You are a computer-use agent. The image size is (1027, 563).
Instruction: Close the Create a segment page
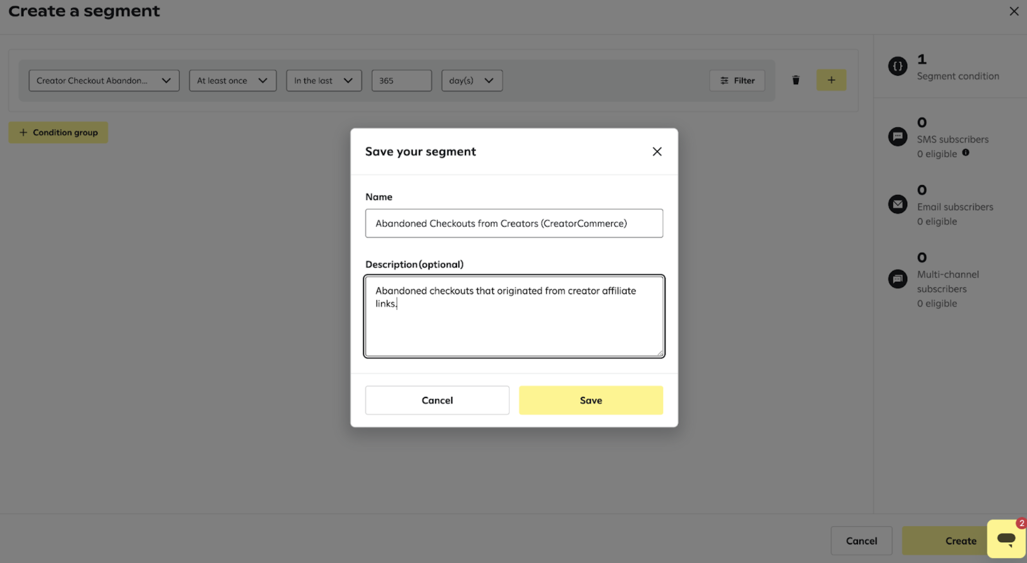(1014, 11)
